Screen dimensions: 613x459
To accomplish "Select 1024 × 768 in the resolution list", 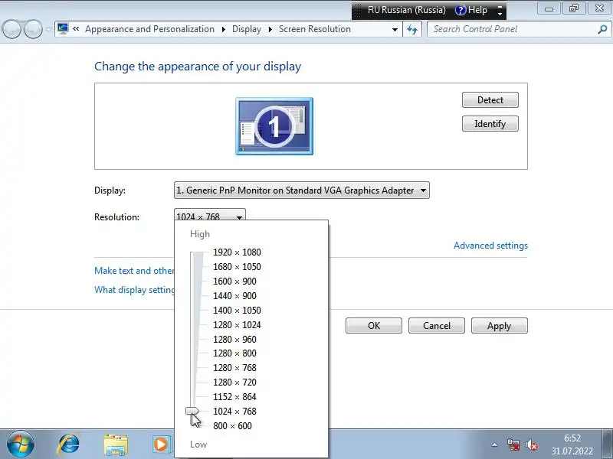I will (x=234, y=411).
